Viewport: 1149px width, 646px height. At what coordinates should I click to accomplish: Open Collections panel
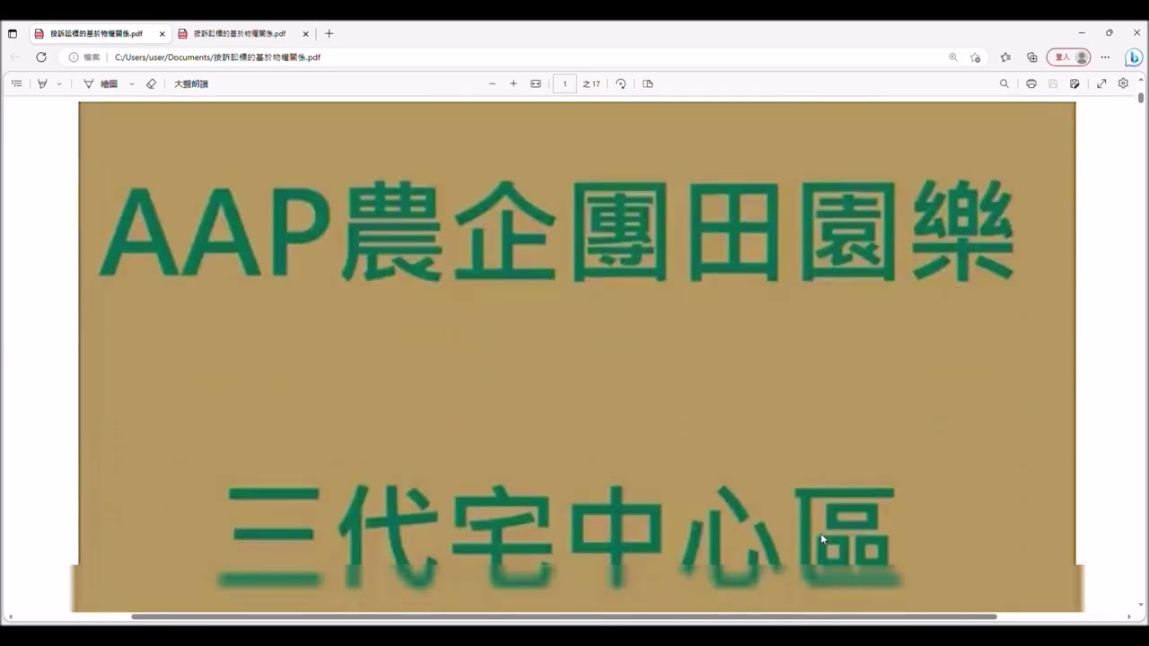click(x=1032, y=57)
